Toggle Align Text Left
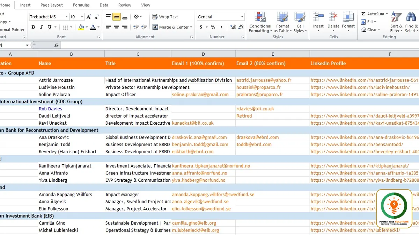The height and width of the screenshot is (235, 419). pyautogui.click(x=108, y=27)
